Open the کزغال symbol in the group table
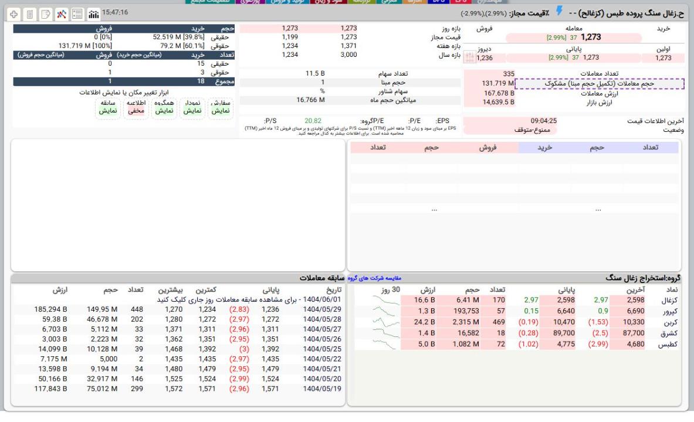Image resolution: width=694 pixels, height=422 pixels. pyautogui.click(x=668, y=301)
